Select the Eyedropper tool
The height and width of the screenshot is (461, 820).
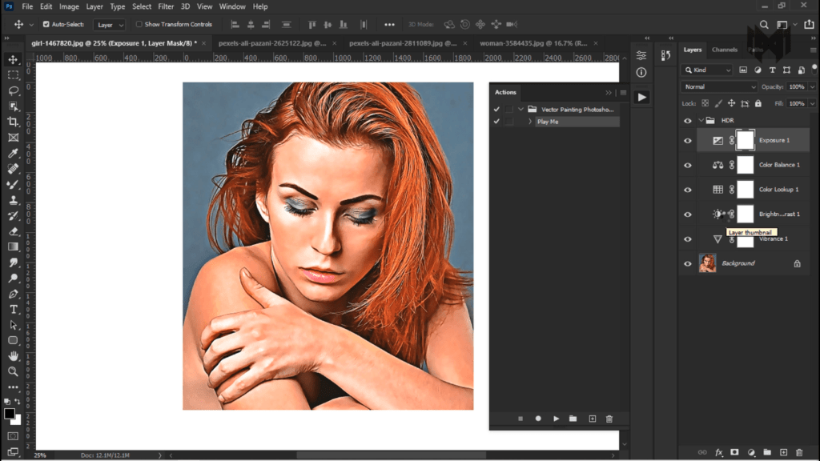click(x=13, y=153)
